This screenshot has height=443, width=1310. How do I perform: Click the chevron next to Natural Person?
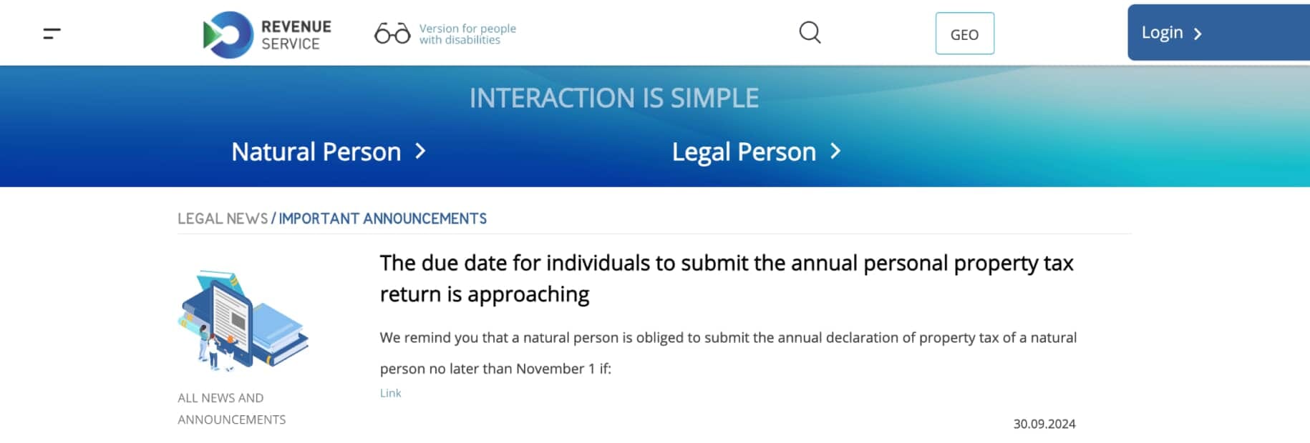(x=421, y=151)
